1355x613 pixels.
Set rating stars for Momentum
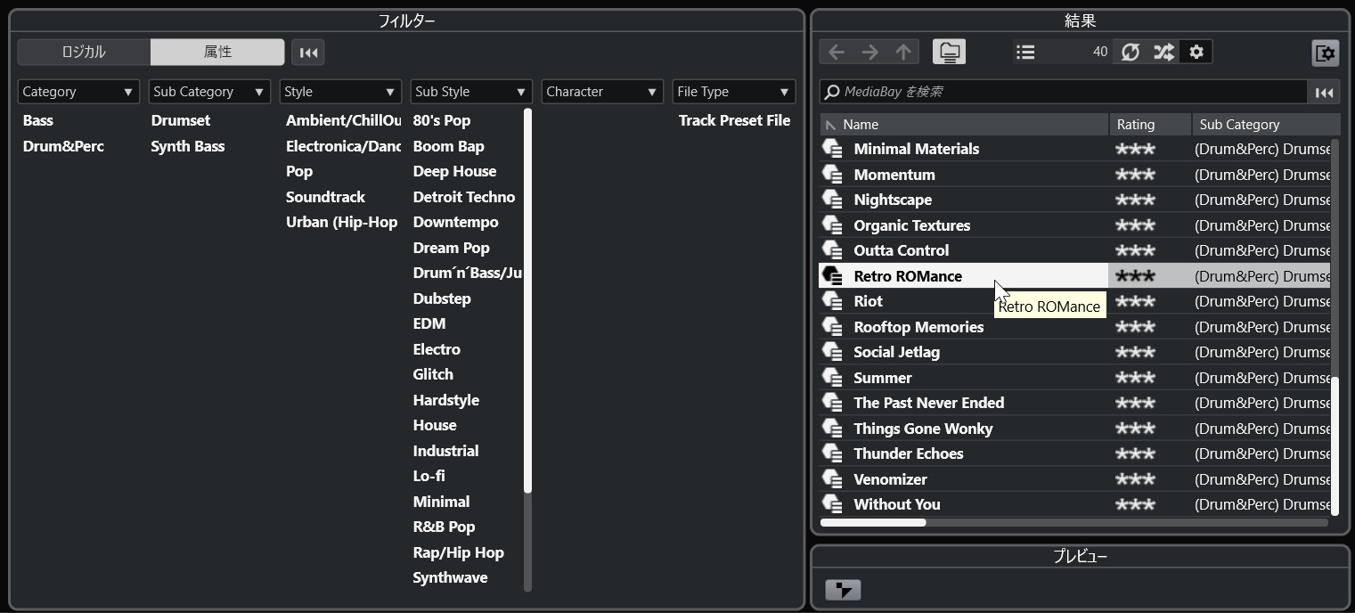coord(1135,175)
